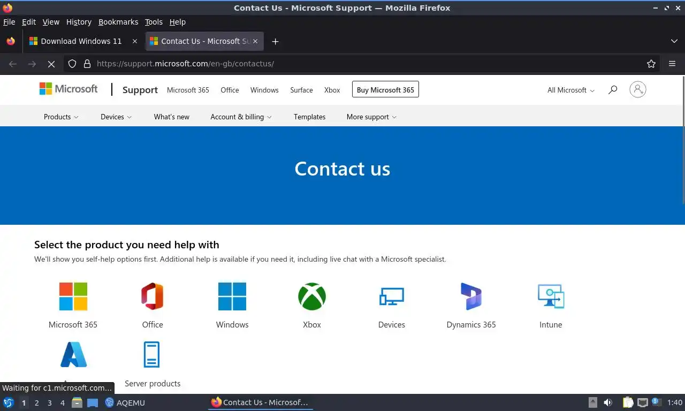Open the site search magnifier icon
This screenshot has height=411, width=685.
pyautogui.click(x=613, y=90)
